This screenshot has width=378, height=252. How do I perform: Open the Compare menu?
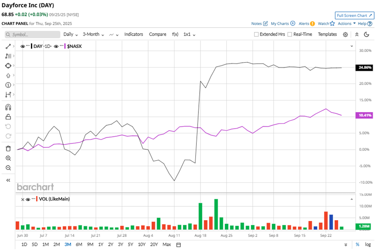157,34
